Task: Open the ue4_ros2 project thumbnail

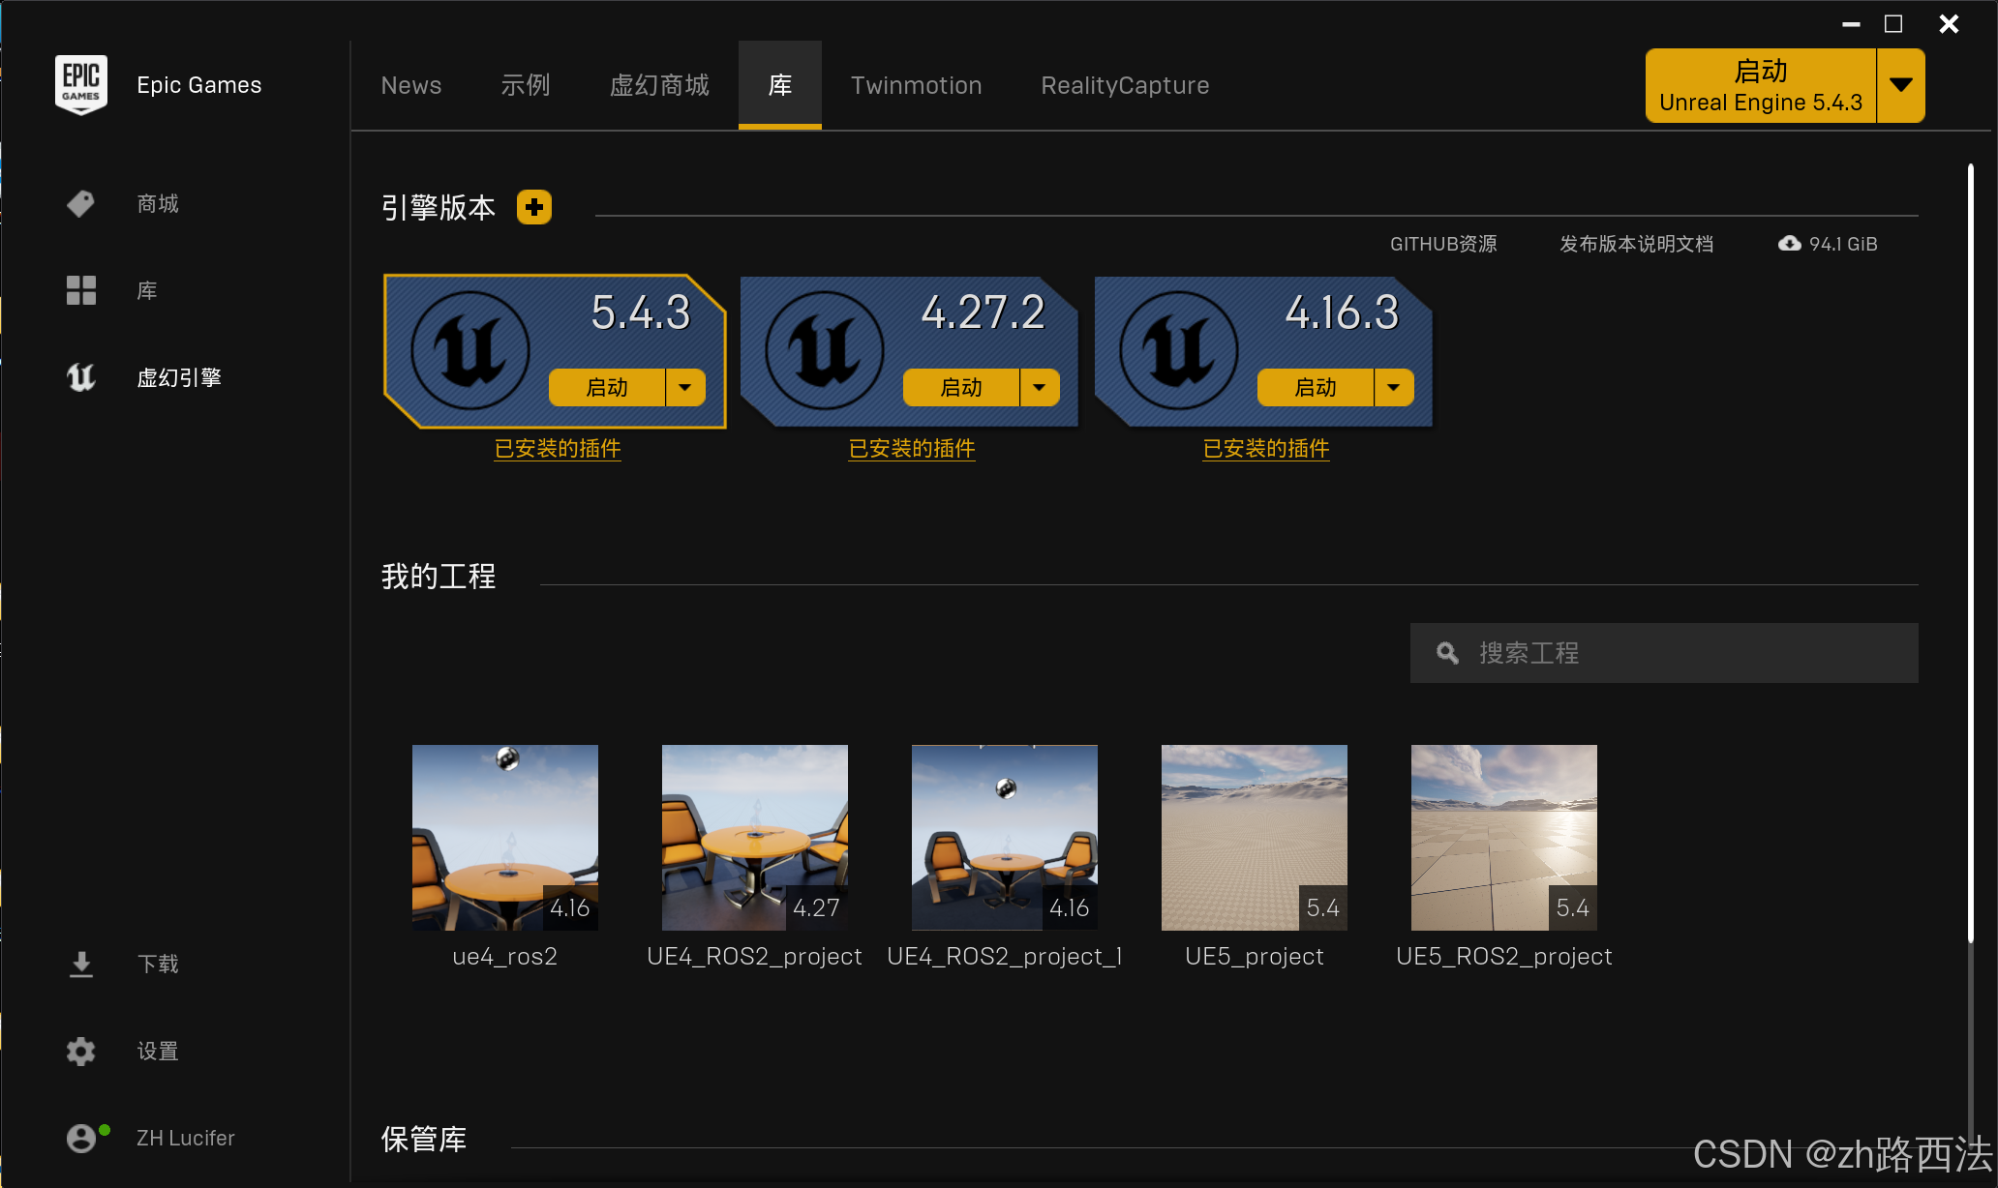Action: [505, 838]
